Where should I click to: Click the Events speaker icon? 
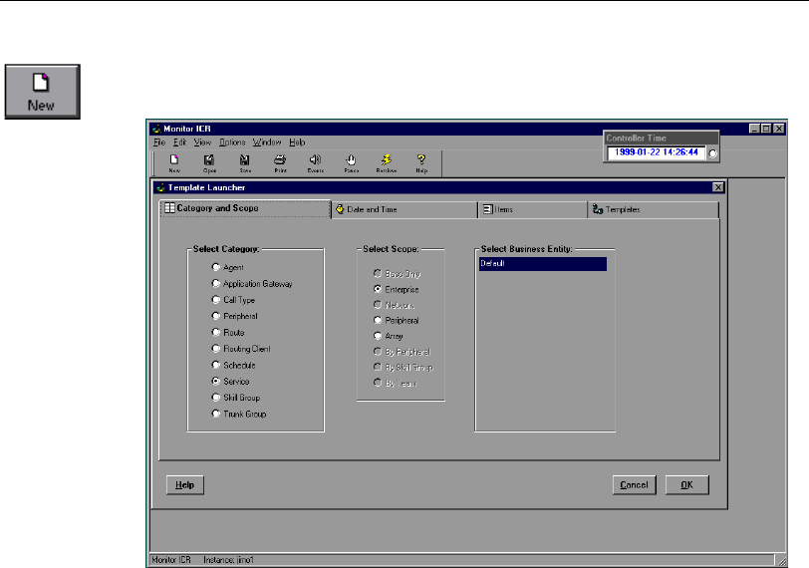click(315, 163)
